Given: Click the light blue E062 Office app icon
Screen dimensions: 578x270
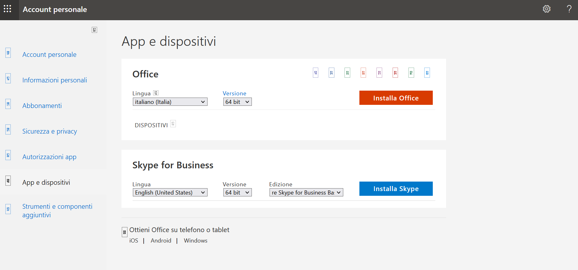Looking at the screenshot, I should point(427,73).
